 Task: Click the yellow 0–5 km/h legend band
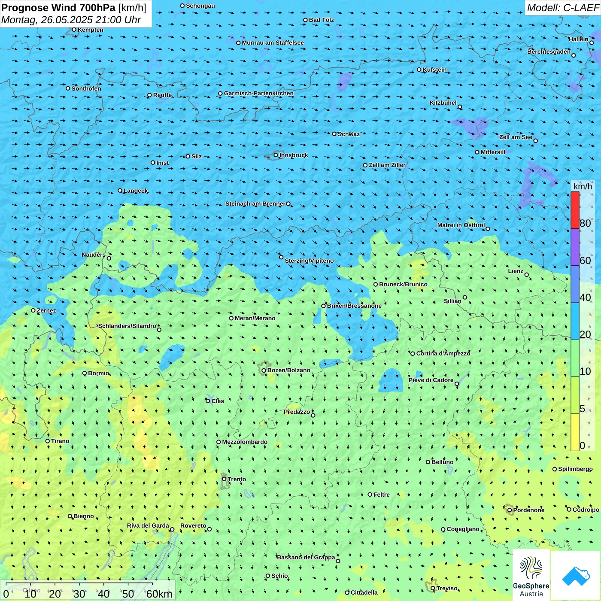575,432
